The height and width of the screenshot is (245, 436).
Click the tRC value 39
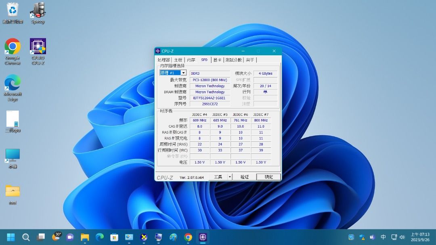coord(261,150)
